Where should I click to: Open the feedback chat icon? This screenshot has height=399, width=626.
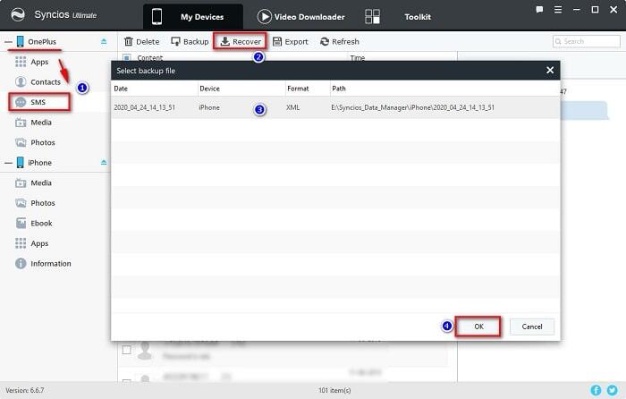coord(539,10)
